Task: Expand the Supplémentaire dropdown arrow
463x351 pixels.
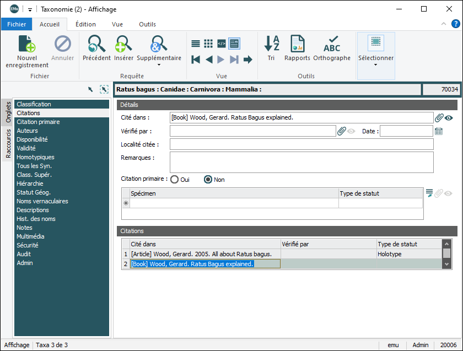Action: (159, 64)
